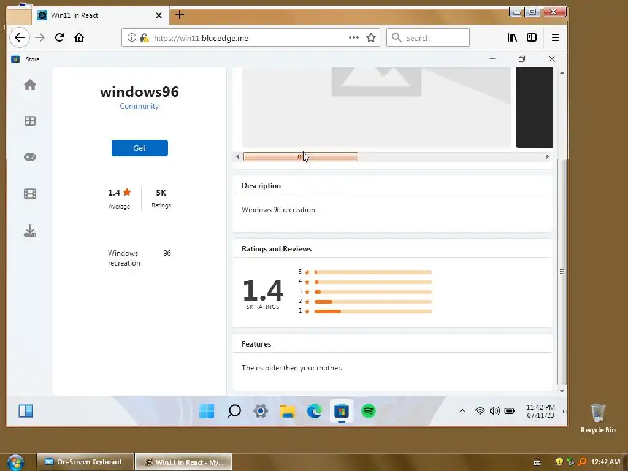The image size is (628, 471).
Task: Click the Microsoft Store taskbar icon
Action: [341, 411]
